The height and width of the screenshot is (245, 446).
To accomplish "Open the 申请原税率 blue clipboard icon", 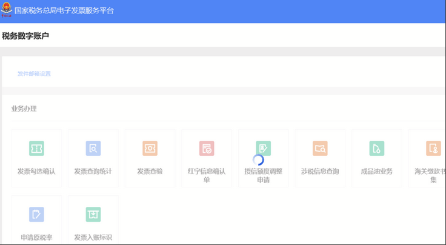I will click(36, 214).
